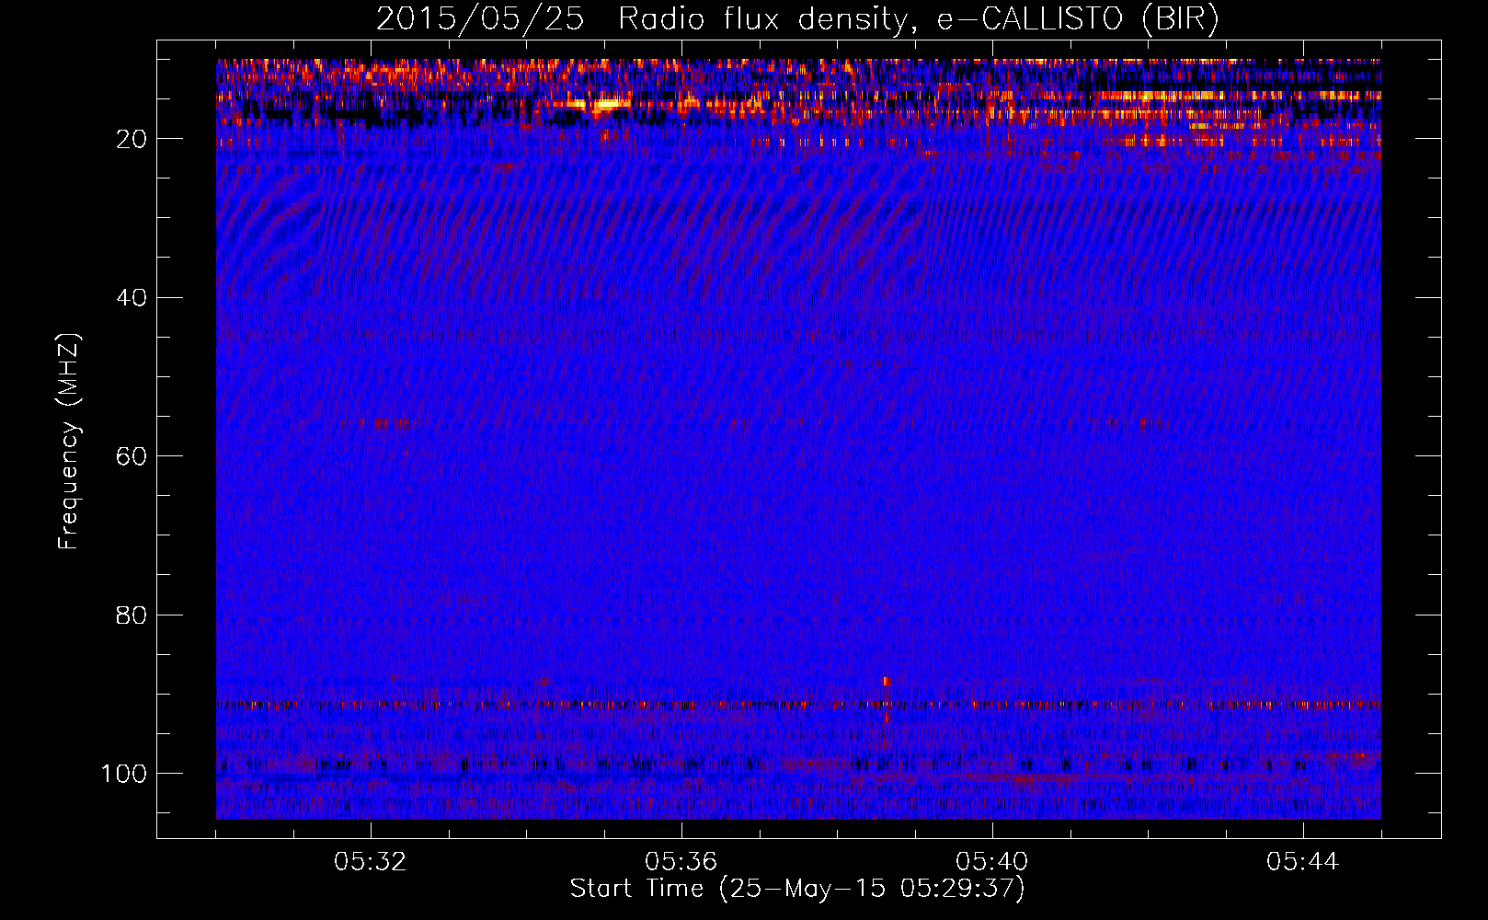Click the '05:36' time tick label

[x=681, y=862]
